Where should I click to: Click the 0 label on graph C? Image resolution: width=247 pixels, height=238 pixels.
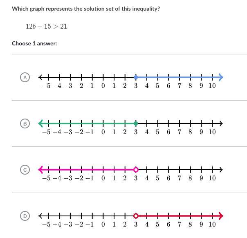tap(103, 178)
